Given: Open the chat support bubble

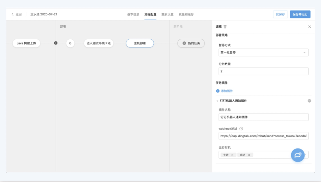Looking at the screenshot, I should pos(298,155).
